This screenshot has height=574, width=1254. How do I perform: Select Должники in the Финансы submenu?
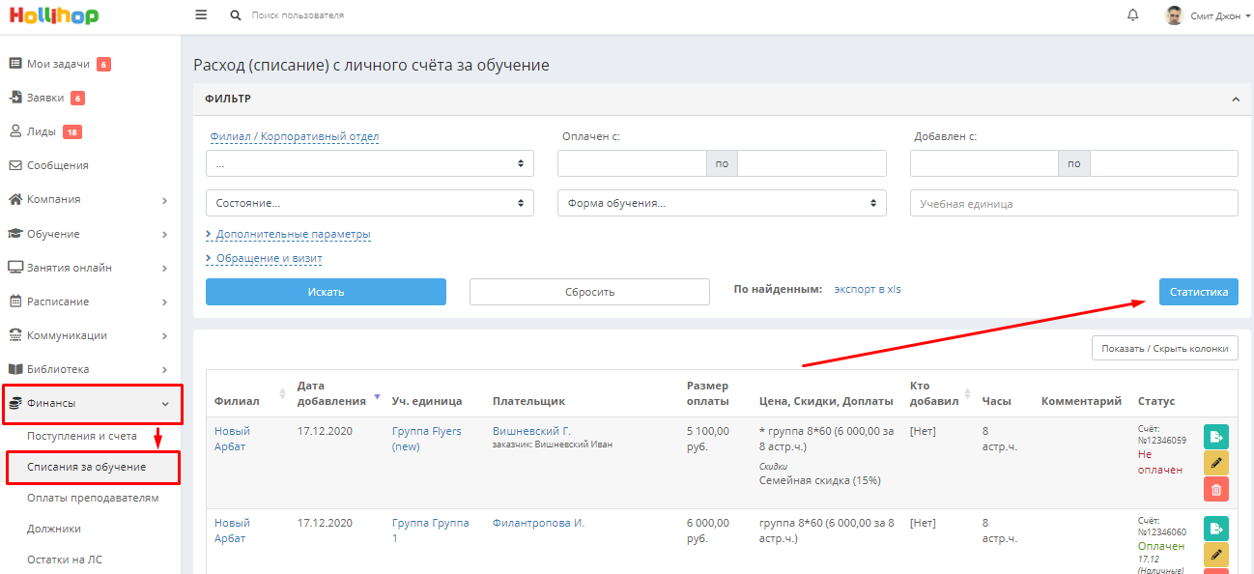(x=54, y=529)
